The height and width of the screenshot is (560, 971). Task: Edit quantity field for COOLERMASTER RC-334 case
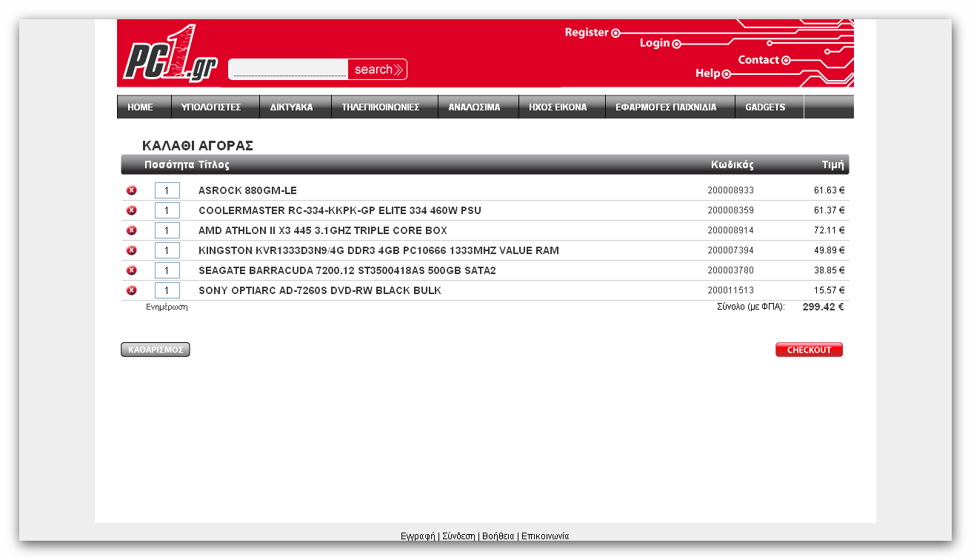coord(167,210)
